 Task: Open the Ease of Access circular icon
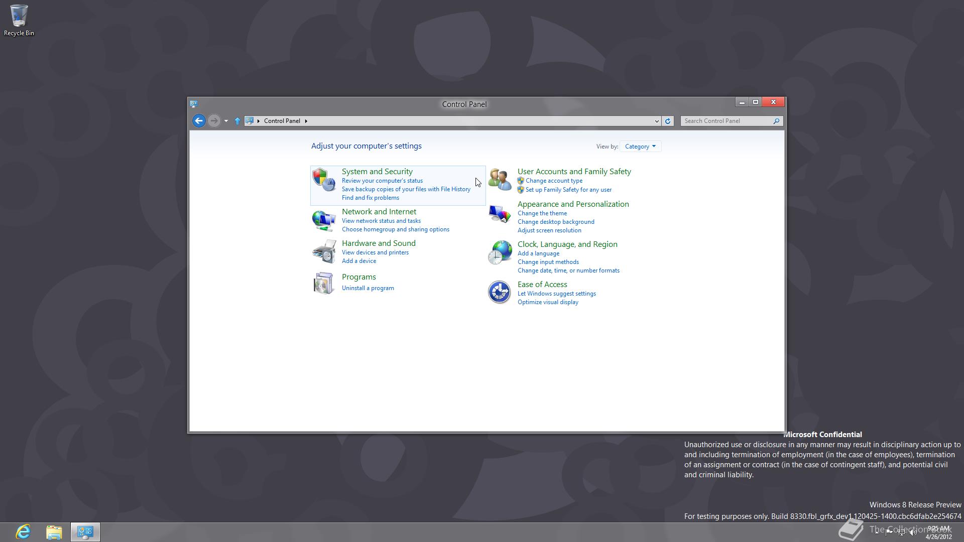(x=500, y=292)
